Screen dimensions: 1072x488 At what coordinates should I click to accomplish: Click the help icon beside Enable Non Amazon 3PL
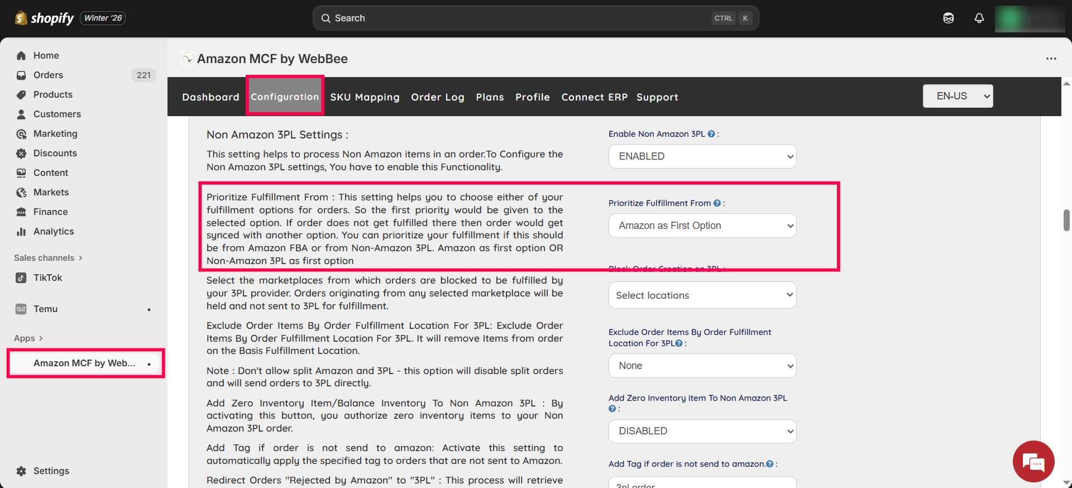[711, 134]
